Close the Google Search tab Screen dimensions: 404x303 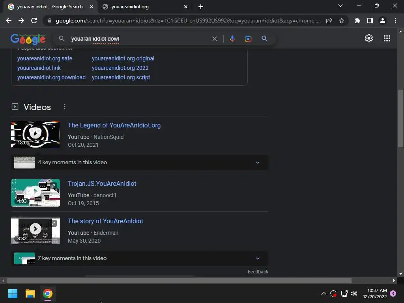point(92,7)
